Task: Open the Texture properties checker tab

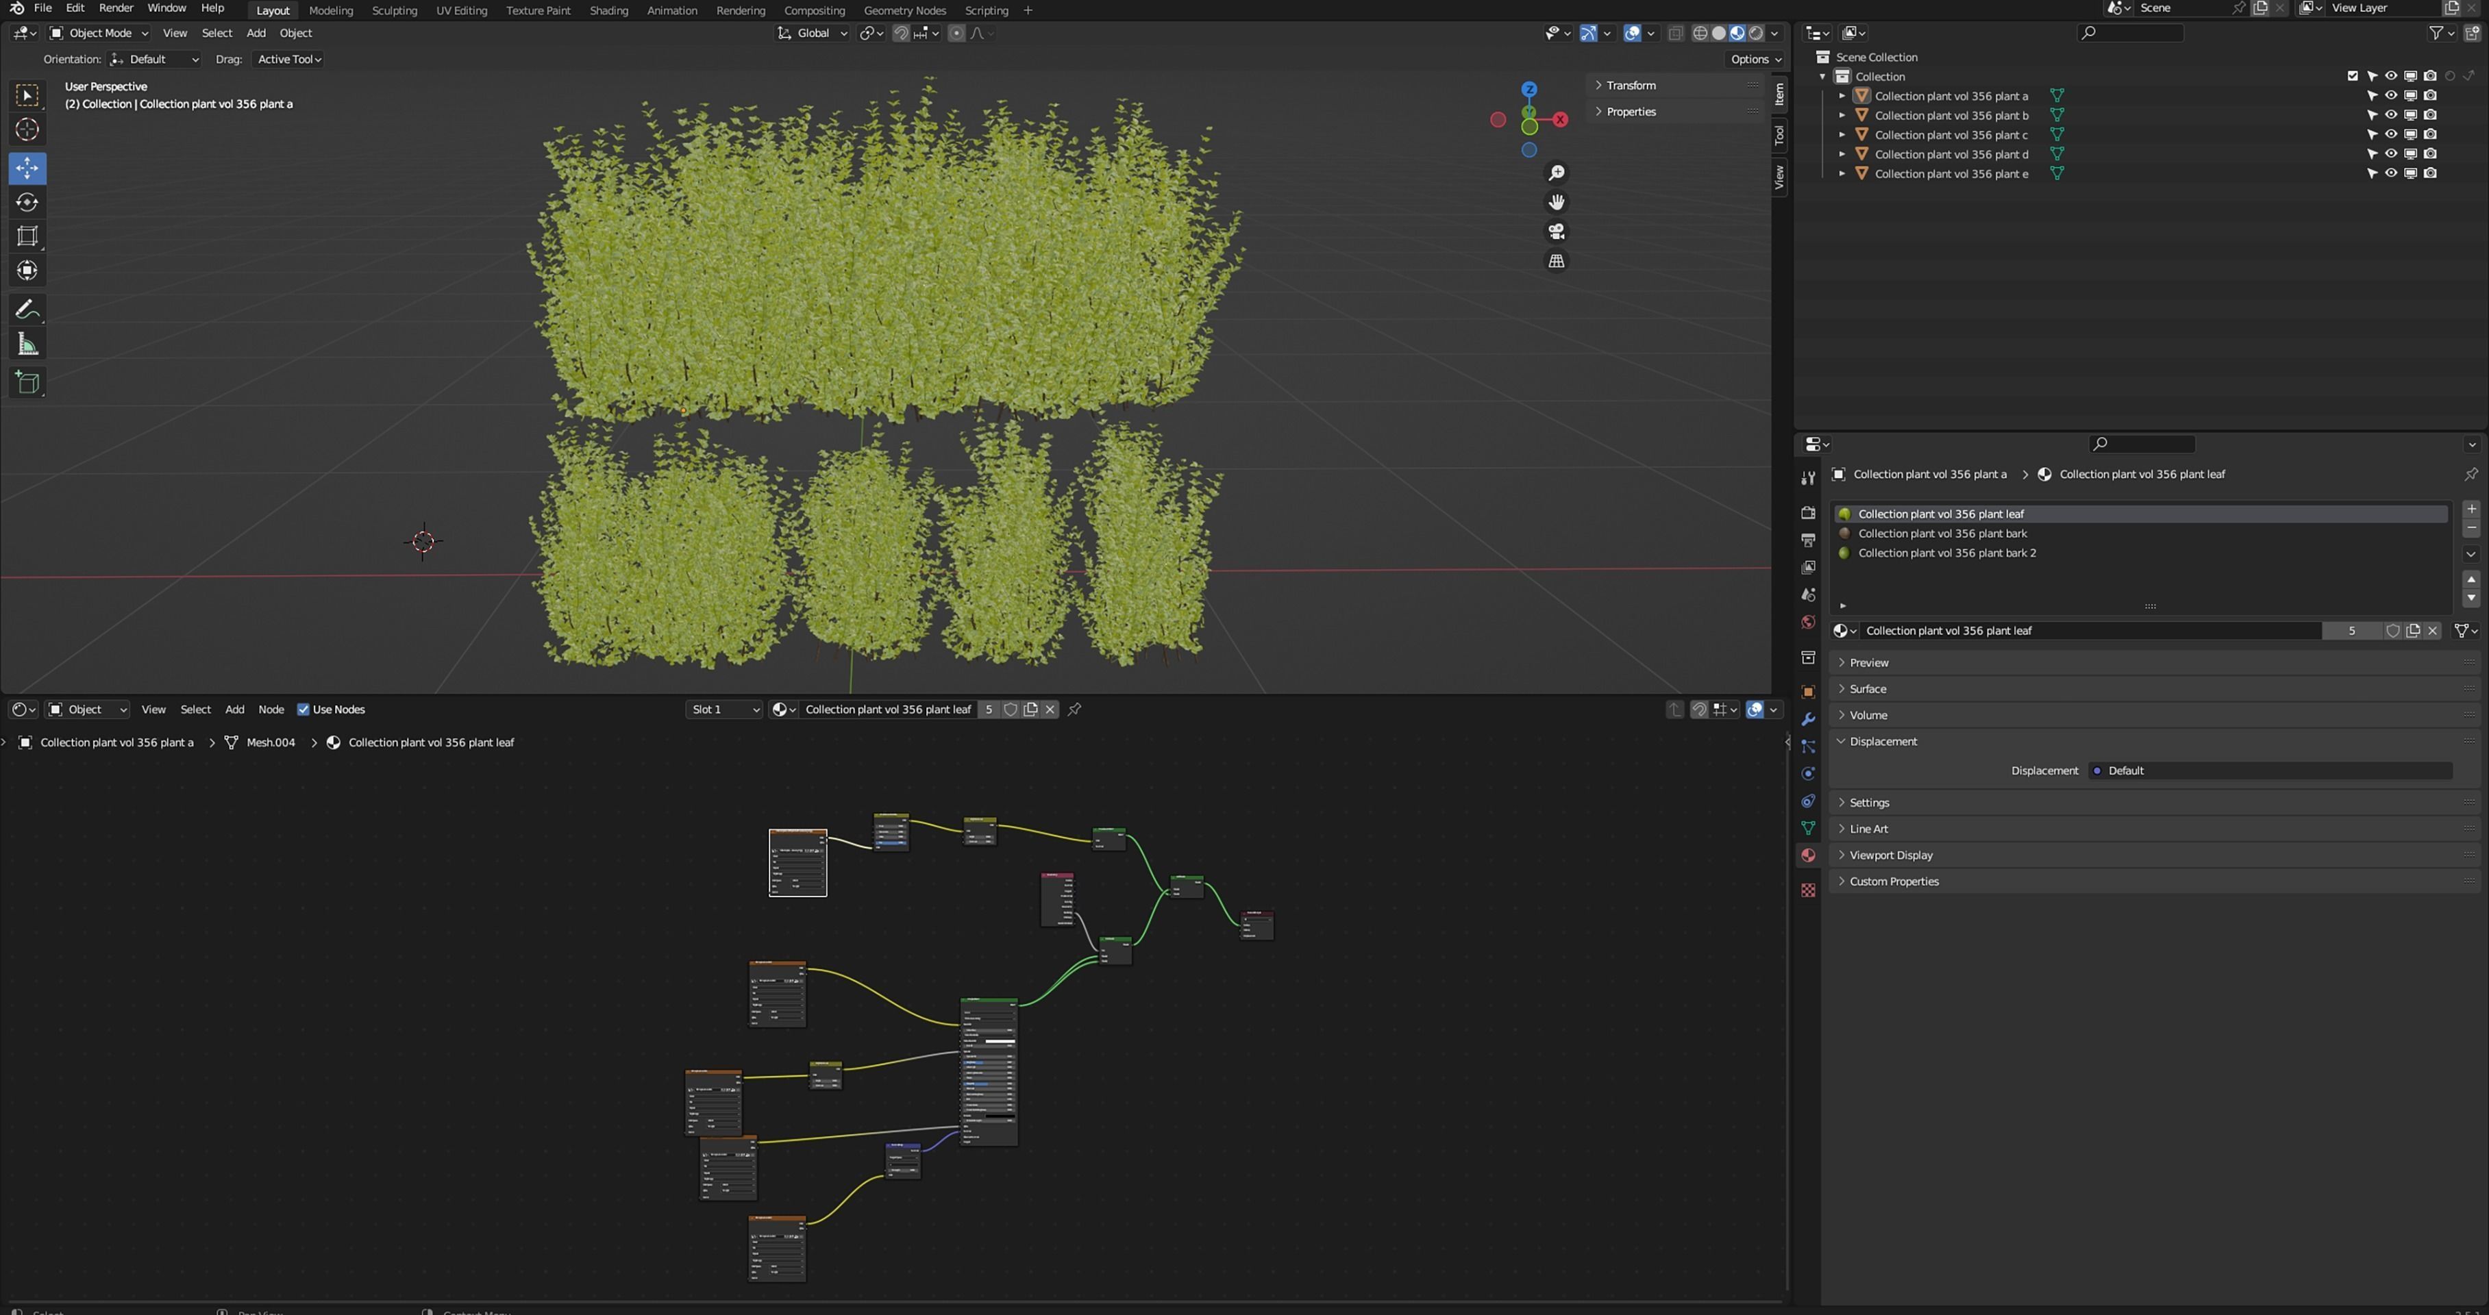Action: 1808,890
